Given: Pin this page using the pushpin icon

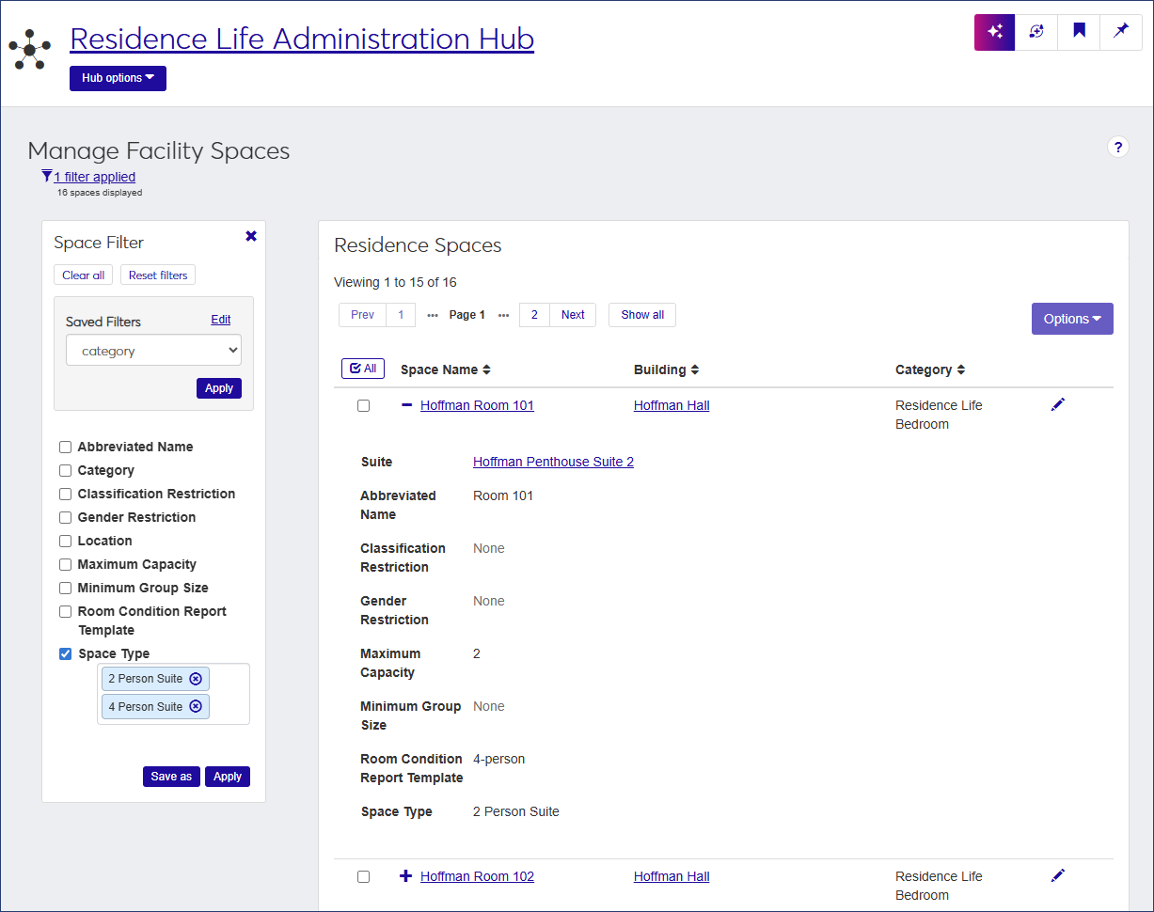Looking at the screenshot, I should click(x=1120, y=32).
